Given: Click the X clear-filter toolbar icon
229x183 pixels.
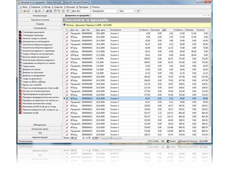Looking at the screenshot, I should click(138, 11).
